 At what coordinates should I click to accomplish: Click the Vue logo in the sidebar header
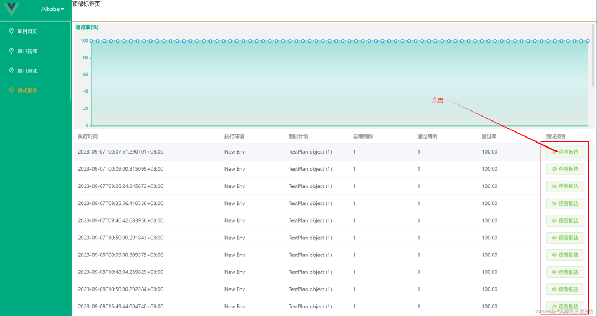(12, 8)
